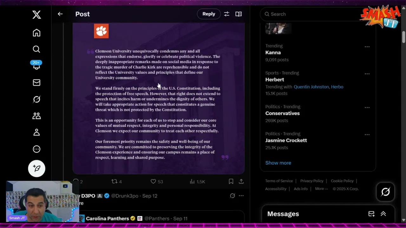
Task: Open the Herbert trending topic
Action: 275,79
